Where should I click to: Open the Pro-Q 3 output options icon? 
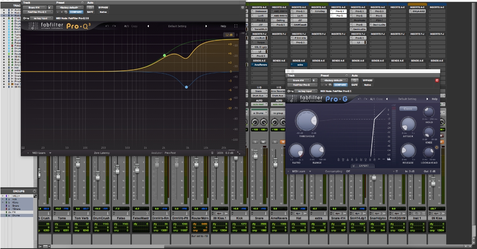[212, 153]
